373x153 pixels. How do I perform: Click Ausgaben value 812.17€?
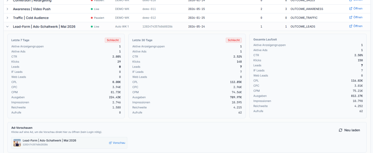pyautogui.click(x=357, y=96)
